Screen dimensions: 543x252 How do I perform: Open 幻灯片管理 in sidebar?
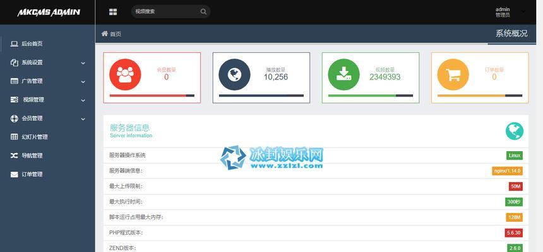[x=35, y=137]
